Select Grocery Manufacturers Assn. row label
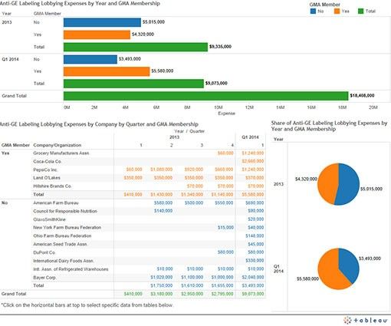The image size is (391, 326). coord(61,153)
